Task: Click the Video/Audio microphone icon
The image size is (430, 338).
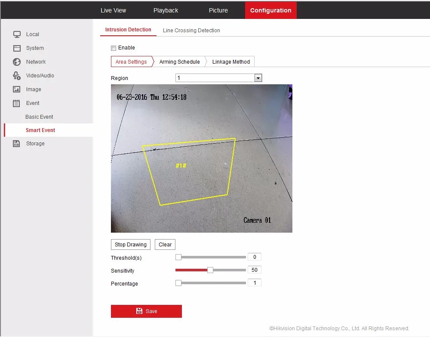Action: [x=17, y=76]
